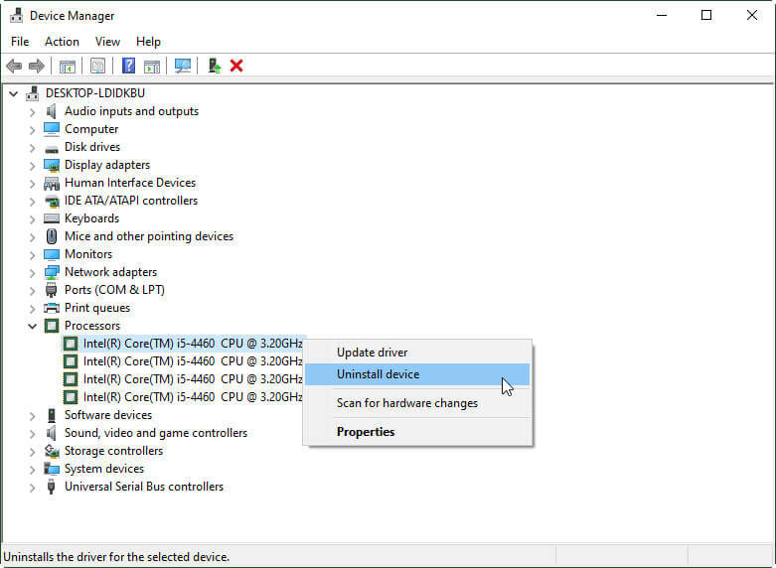
Task: Expand the Network adapters category
Action: (32, 272)
